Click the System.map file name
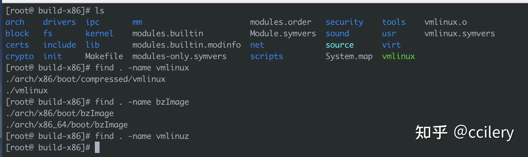The height and width of the screenshot is (157, 528). [349, 56]
